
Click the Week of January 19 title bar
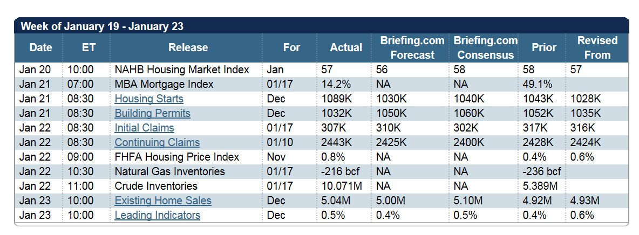click(322, 26)
